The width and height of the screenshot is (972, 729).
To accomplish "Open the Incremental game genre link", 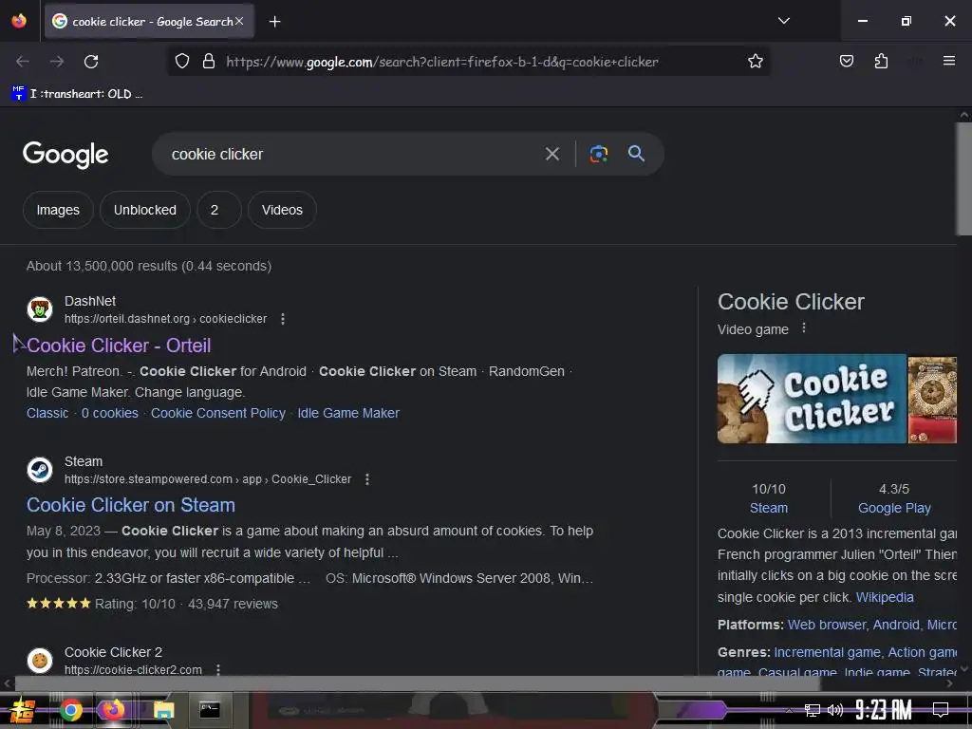I will tap(827, 652).
